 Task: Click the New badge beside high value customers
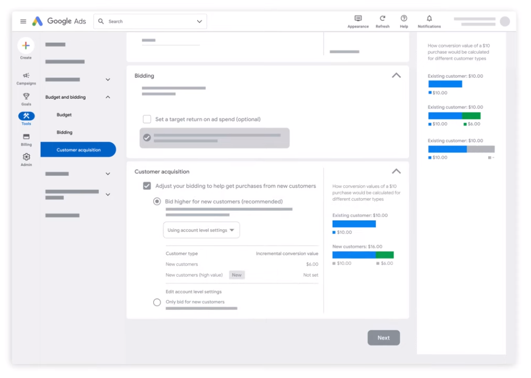click(x=237, y=275)
